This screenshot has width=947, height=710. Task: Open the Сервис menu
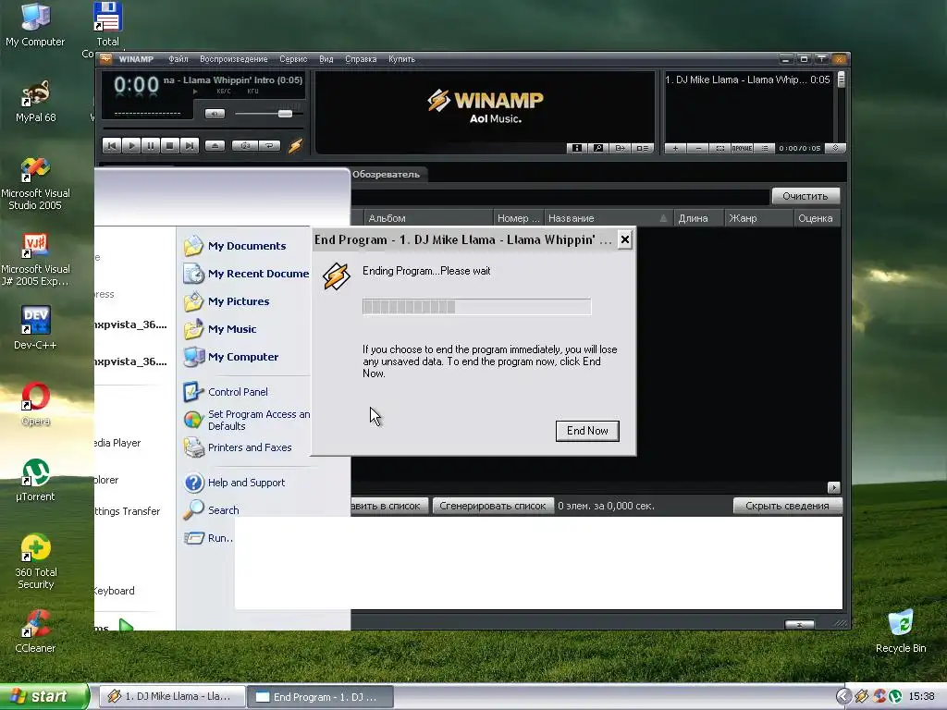[293, 59]
